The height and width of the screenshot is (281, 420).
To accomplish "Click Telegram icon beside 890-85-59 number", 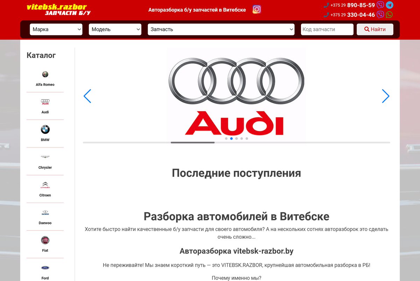I will [390, 5].
